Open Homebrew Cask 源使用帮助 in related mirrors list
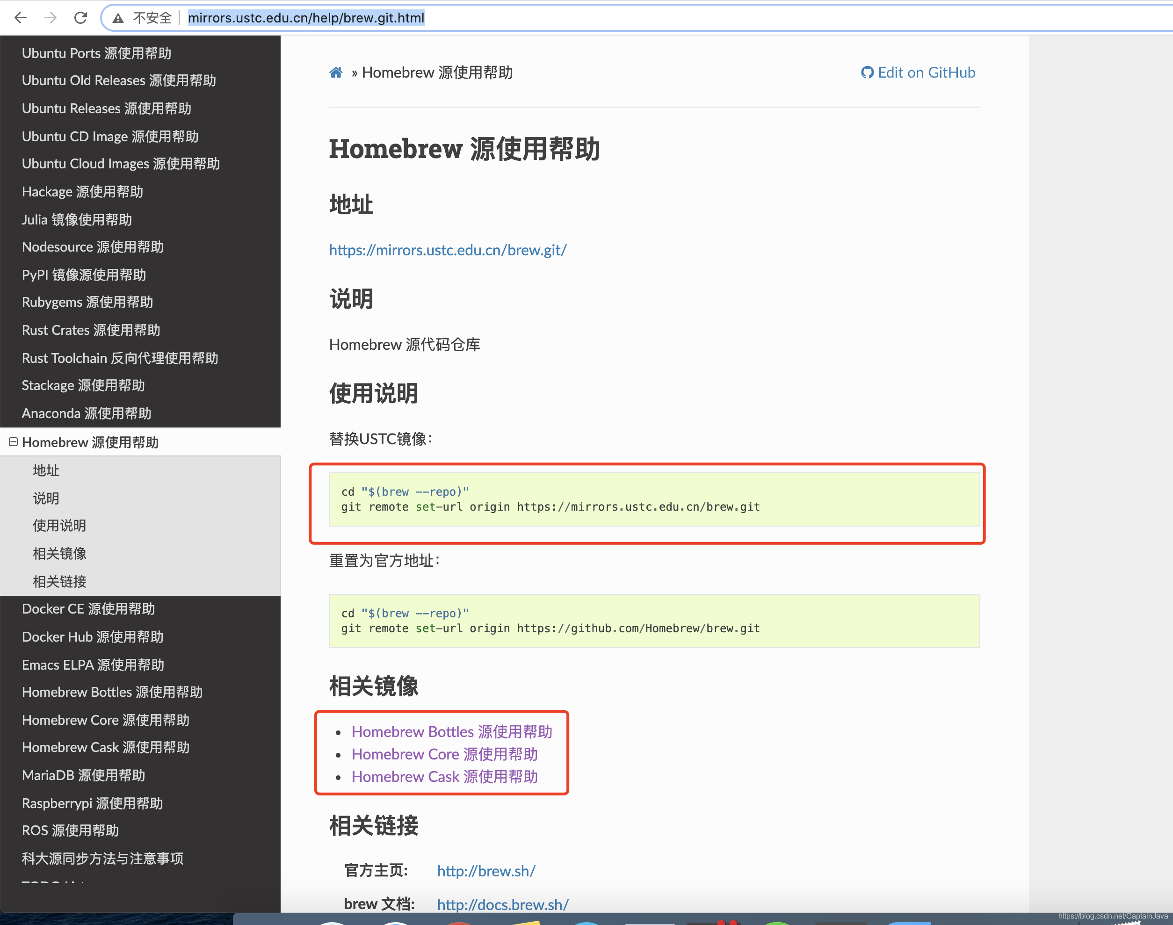1173x925 pixels. click(444, 777)
